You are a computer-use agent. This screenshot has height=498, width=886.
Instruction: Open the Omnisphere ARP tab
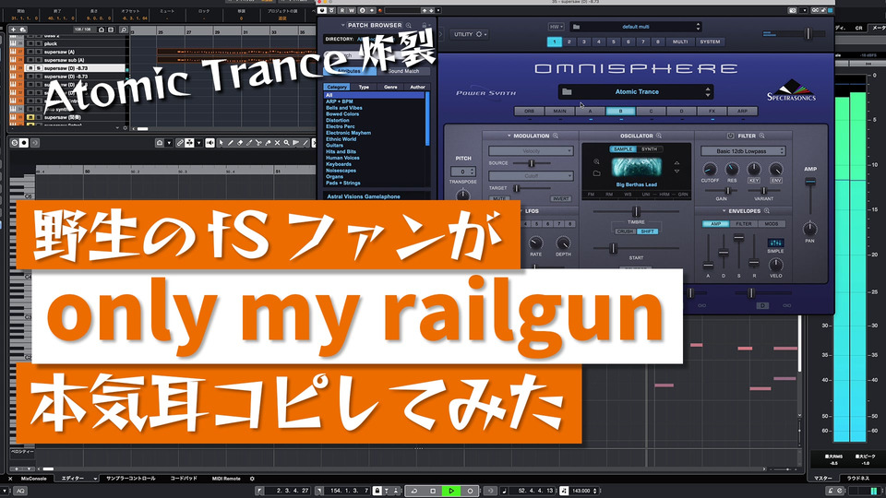point(742,112)
